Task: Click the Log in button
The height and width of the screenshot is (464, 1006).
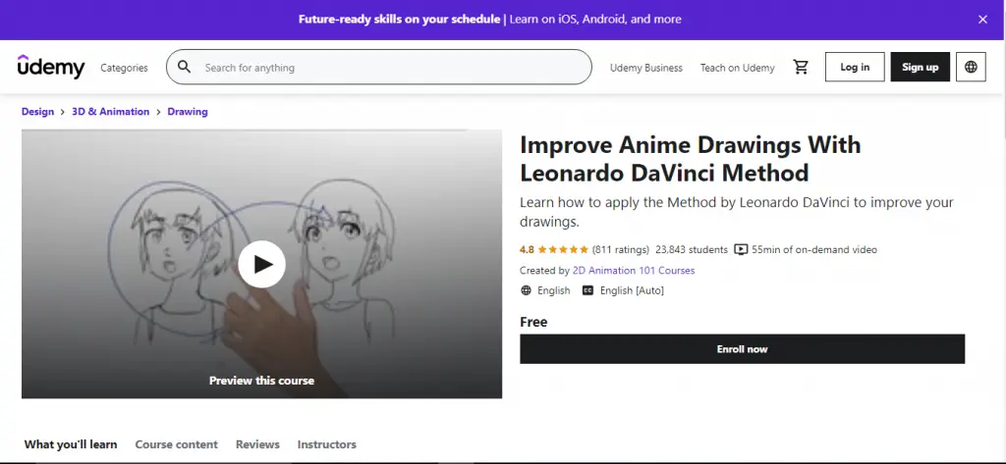Action: click(855, 67)
